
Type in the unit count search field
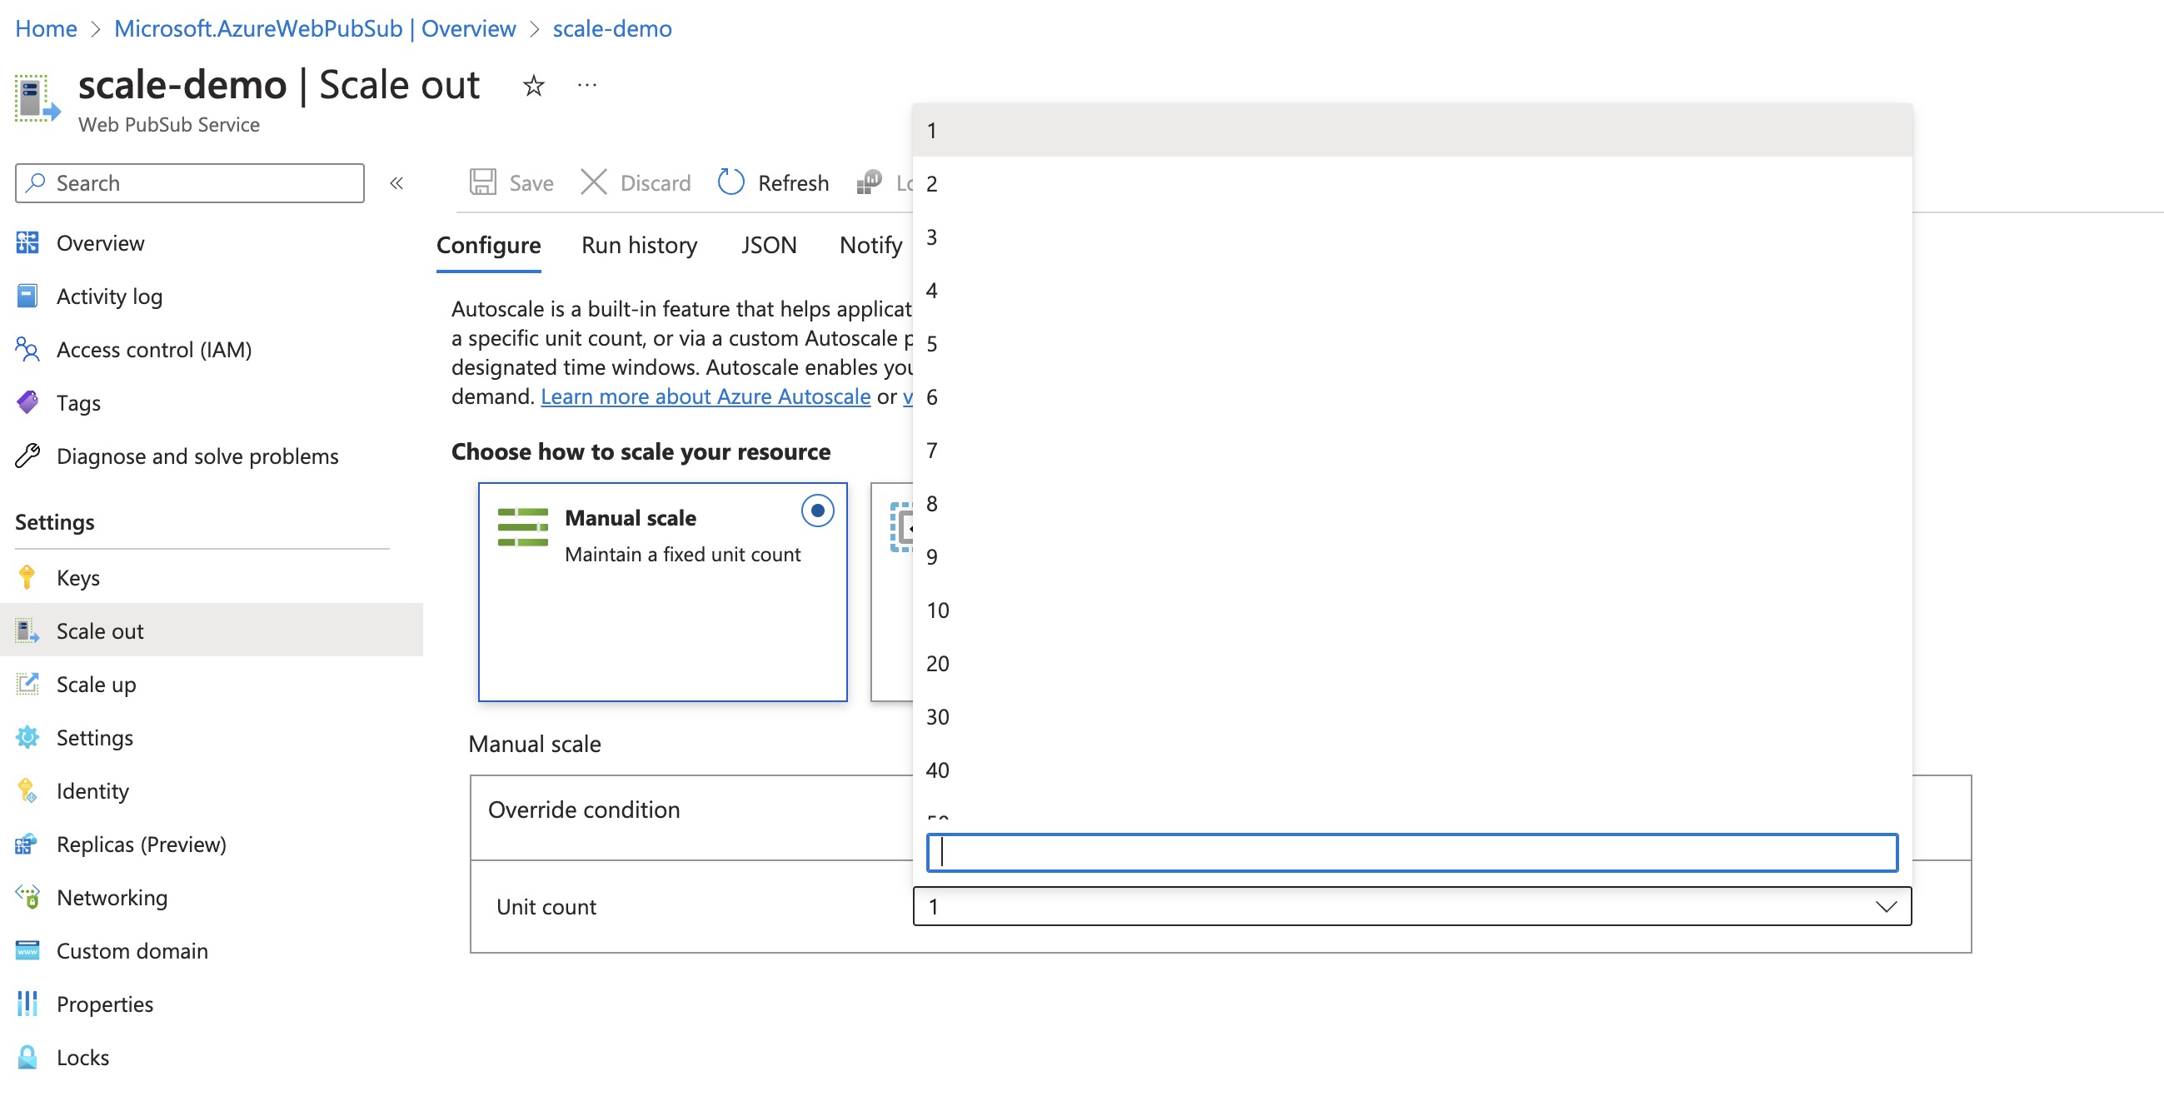[x=1411, y=850]
